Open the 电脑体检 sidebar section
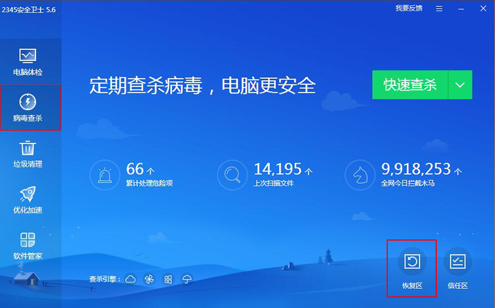Screen dimensions: 495x308 click(28, 62)
